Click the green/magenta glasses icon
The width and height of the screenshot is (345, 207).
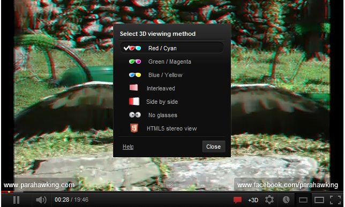pyautogui.click(x=135, y=62)
